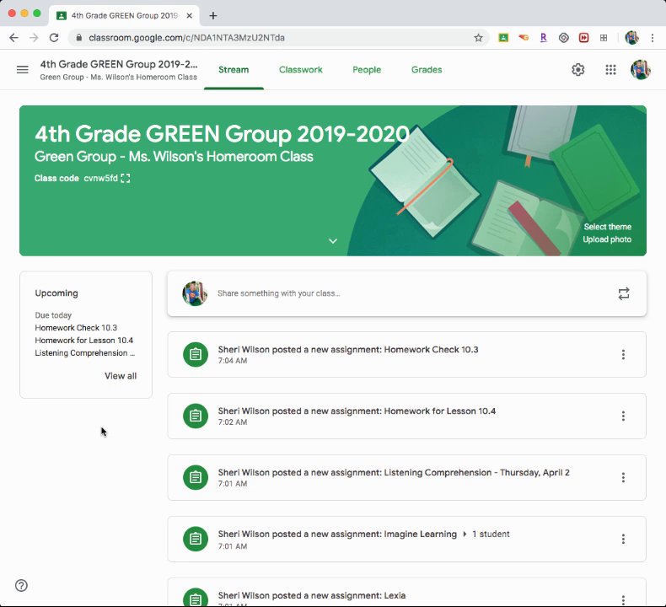Open more options for Homework Check 10.3
666x607 pixels.
[x=623, y=355]
